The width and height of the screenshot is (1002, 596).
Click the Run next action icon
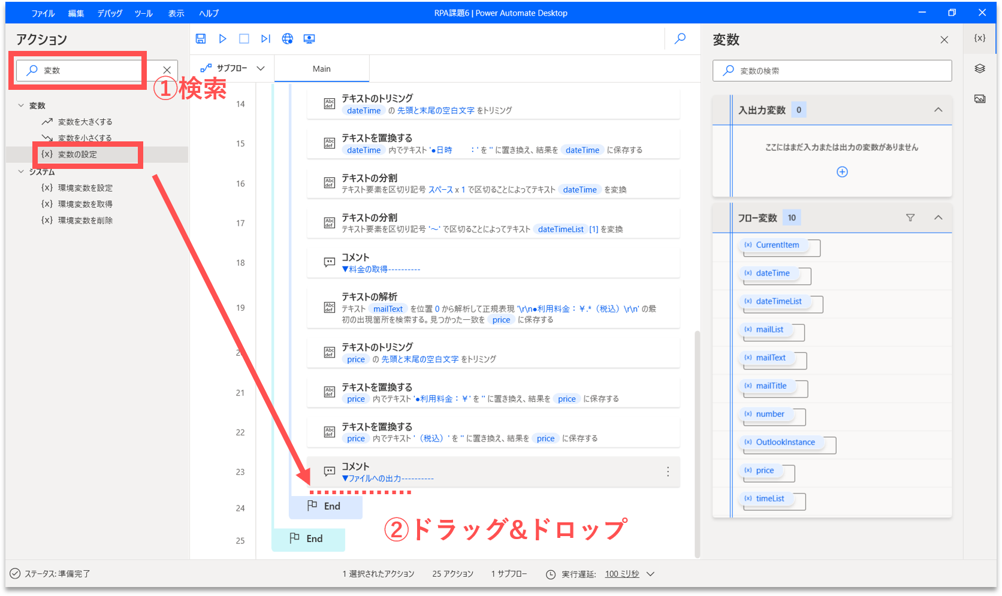(265, 39)
